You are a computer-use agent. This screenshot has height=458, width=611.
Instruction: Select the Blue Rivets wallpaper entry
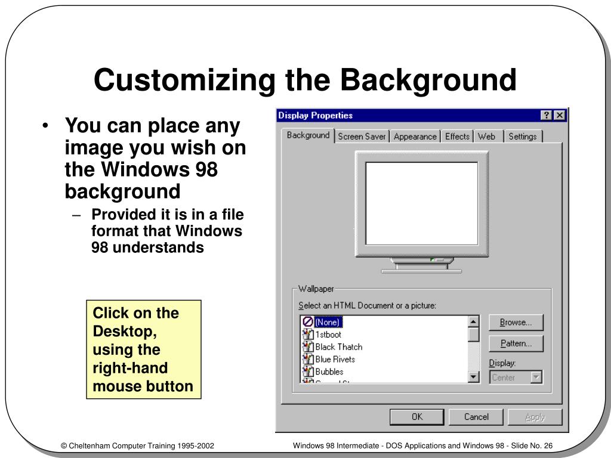coord(335,359)
